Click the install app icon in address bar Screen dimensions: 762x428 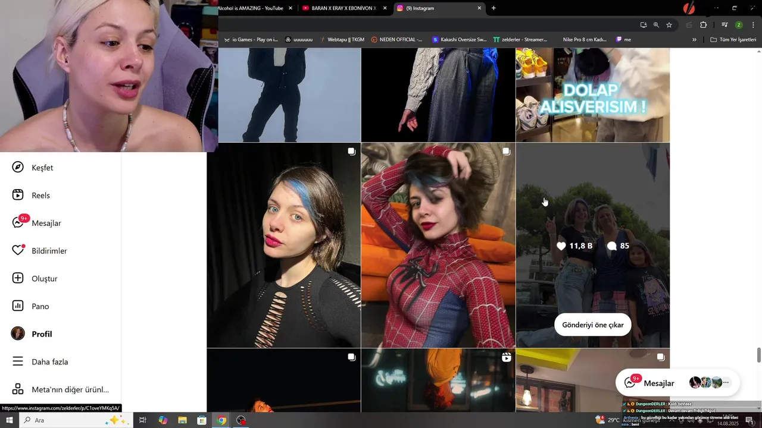[644, 25]
